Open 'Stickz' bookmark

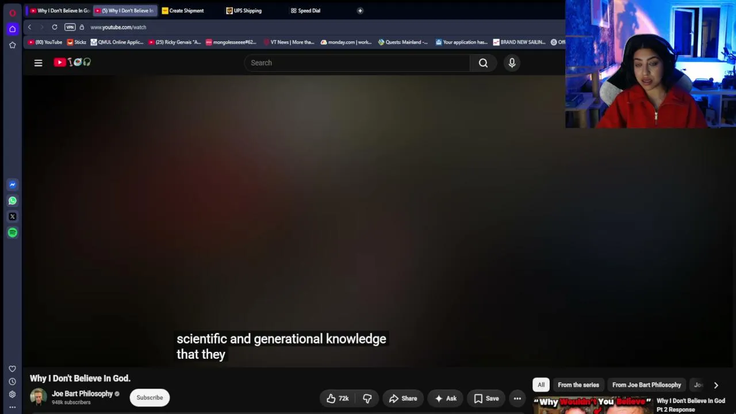(x=76, y=42)
